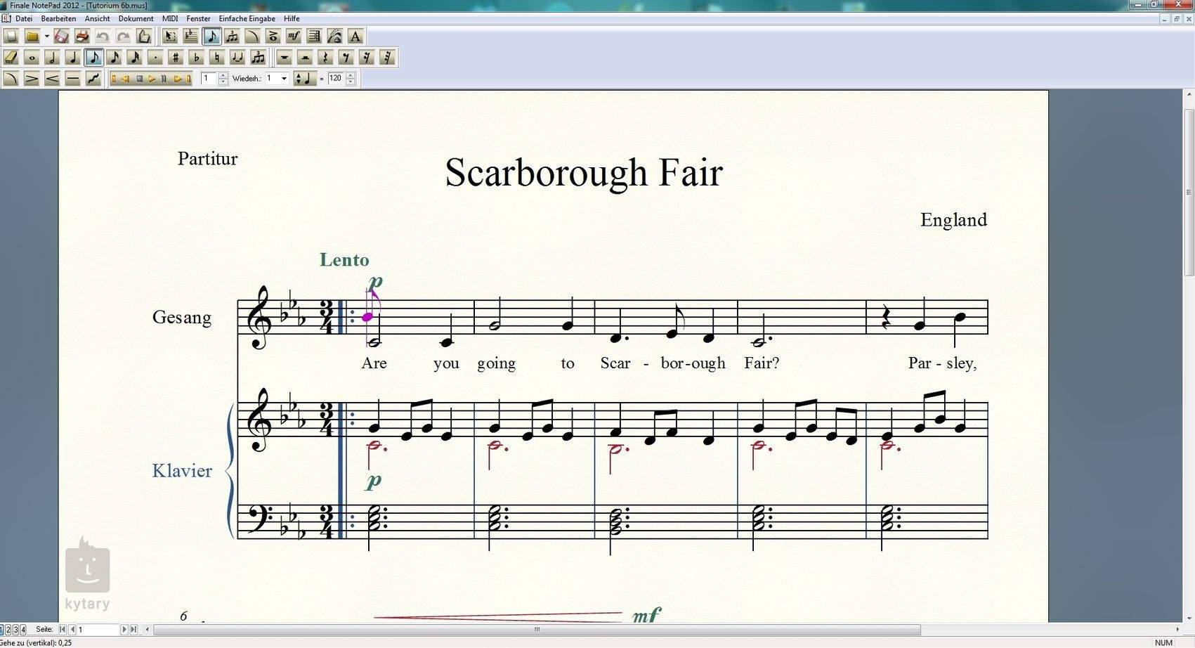Open the Datei menu

[x=24, y=19]
